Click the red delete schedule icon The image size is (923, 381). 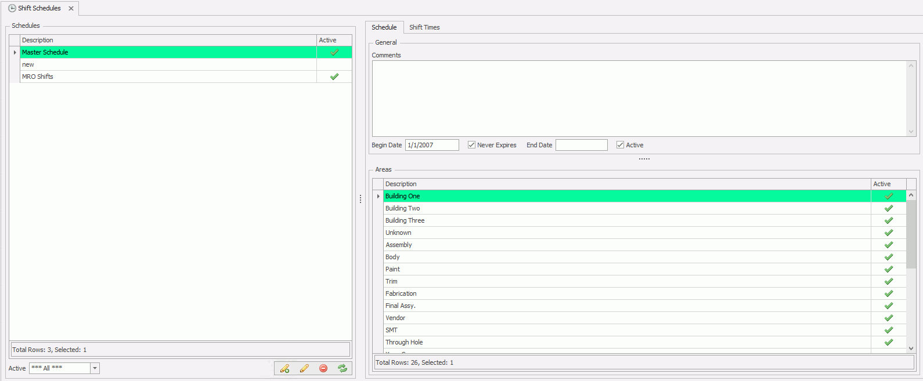323,368
